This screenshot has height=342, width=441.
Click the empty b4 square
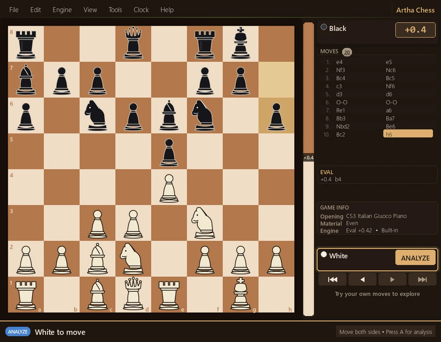[62, 187]
